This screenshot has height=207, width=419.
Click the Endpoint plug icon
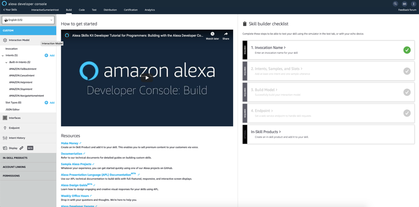tap(5, 128)
